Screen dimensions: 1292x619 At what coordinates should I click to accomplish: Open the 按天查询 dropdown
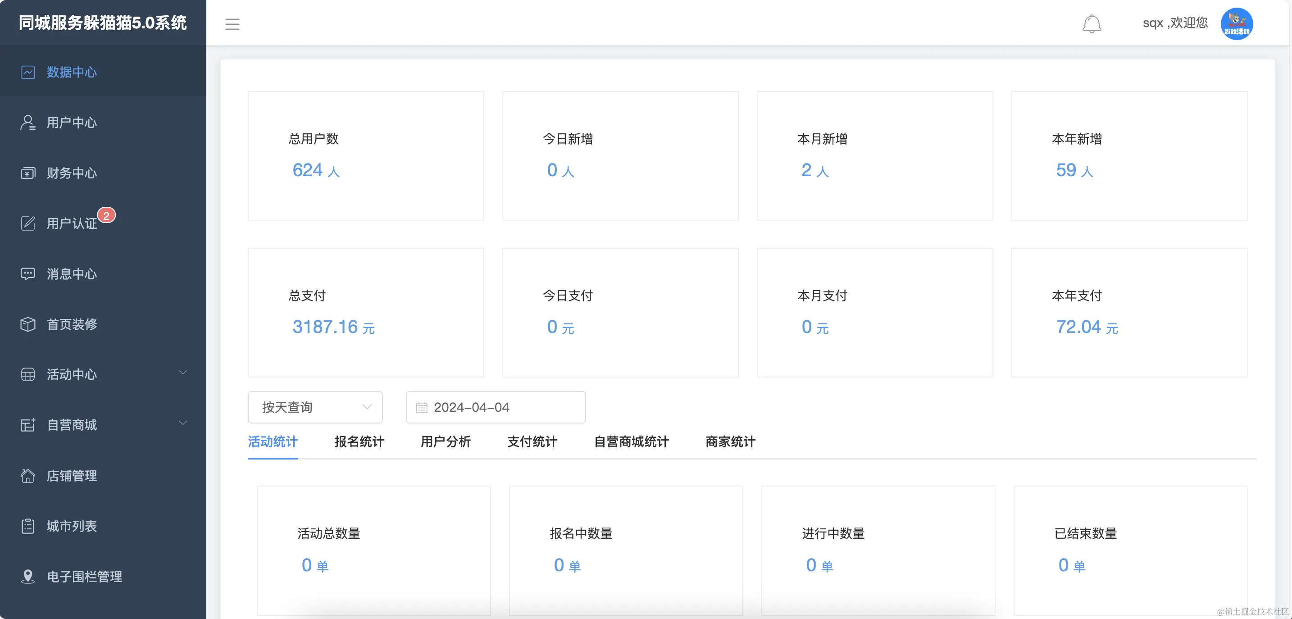(x=314, y=407)
